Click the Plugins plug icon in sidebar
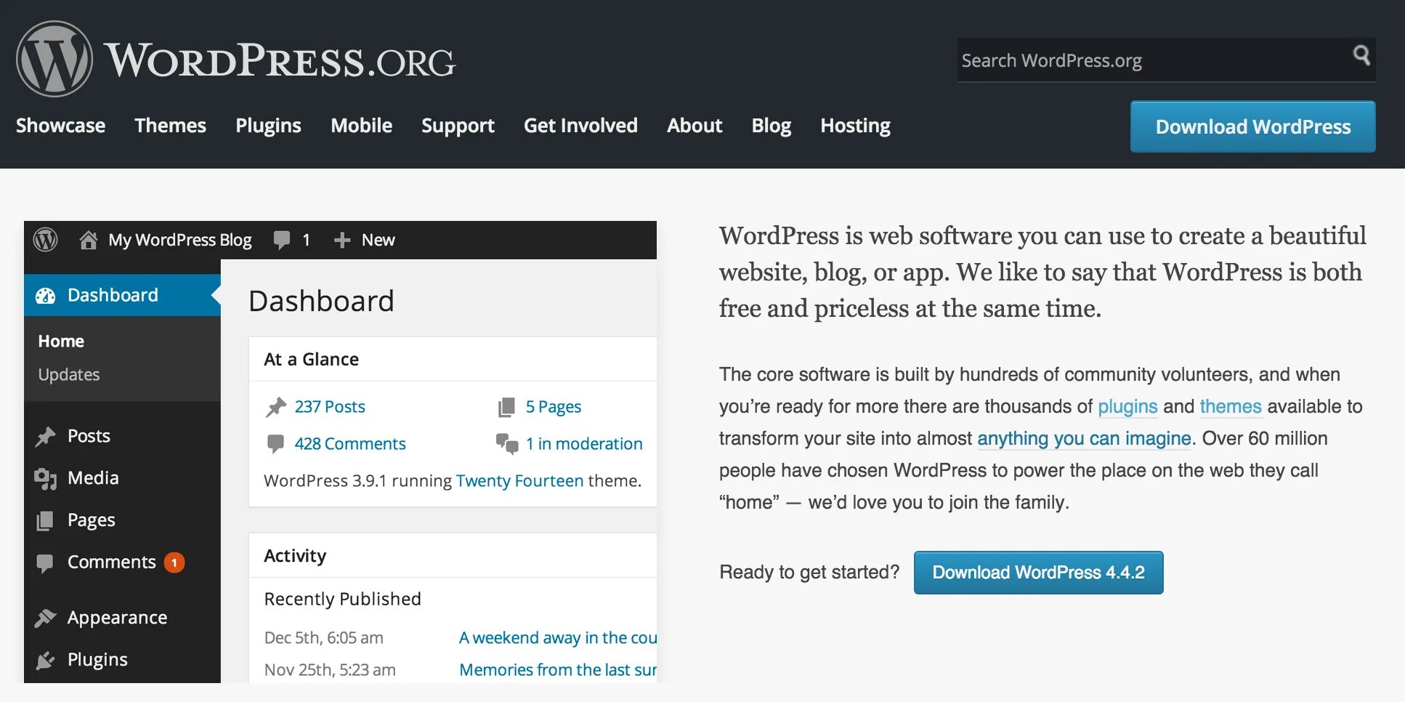 click(45, 660)
